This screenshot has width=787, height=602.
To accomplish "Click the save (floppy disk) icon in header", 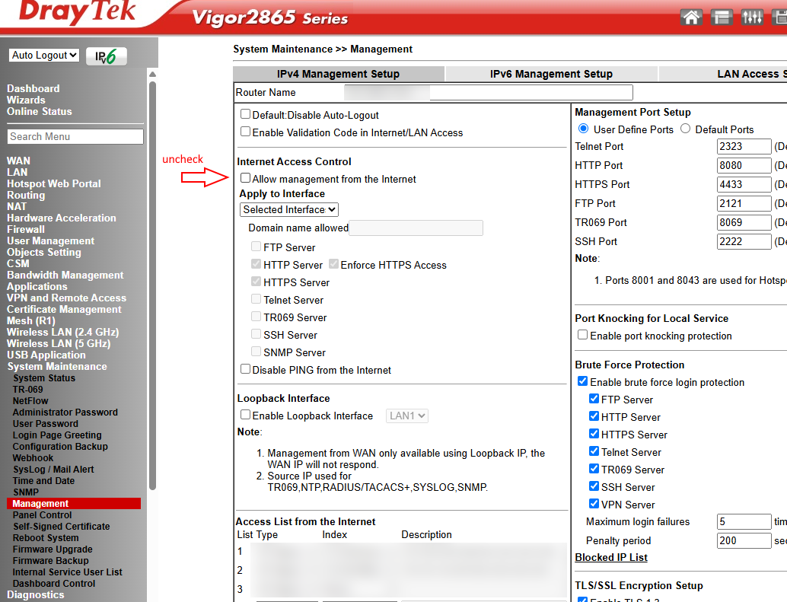I will (x=779, y=16).
